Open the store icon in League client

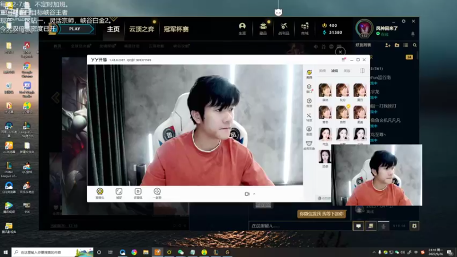304,29
